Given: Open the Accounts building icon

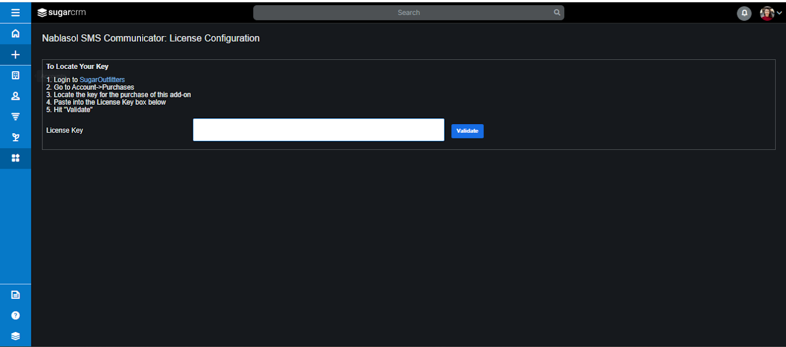Looking at the screenshot, I should pos(16,75).
